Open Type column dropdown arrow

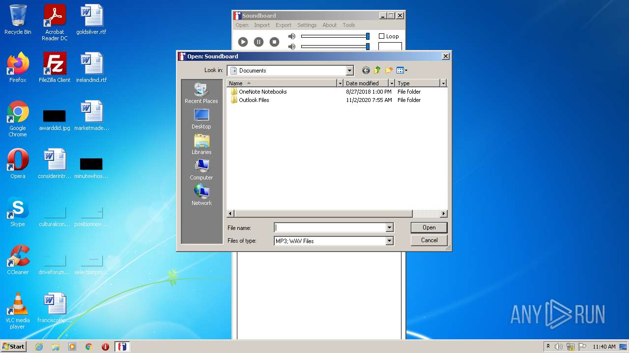443,83
